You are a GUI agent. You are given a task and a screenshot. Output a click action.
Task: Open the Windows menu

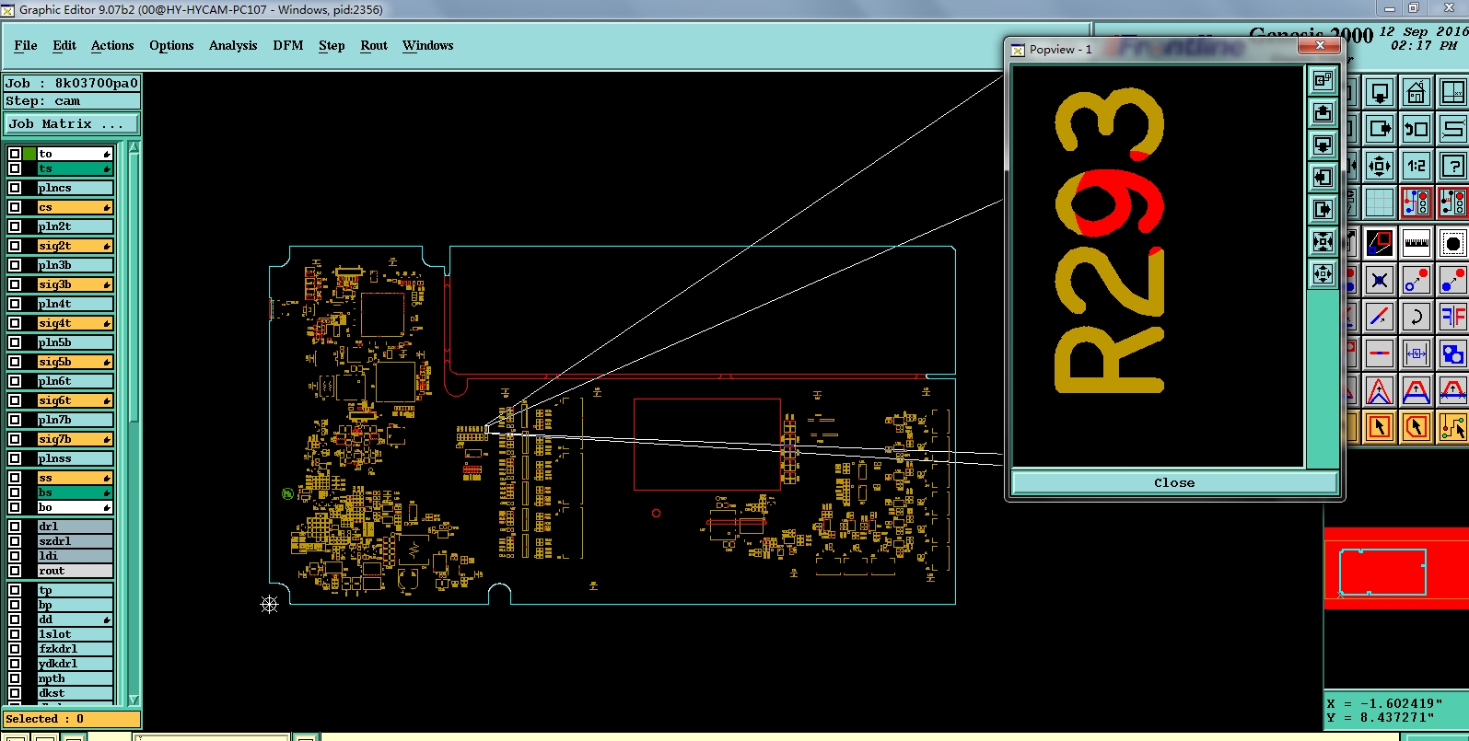pos(427,45)
